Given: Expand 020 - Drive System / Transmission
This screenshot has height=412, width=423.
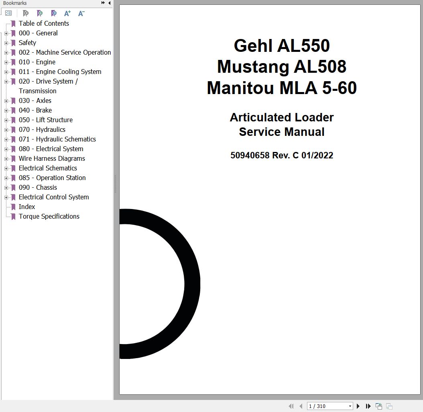Looking at the screenshot, I should pyautogui.click(x=6, y=82).
